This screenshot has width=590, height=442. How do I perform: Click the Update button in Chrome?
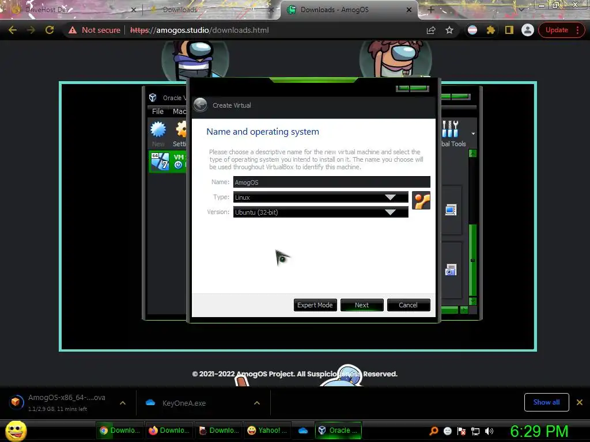click(x=557, y=30)
